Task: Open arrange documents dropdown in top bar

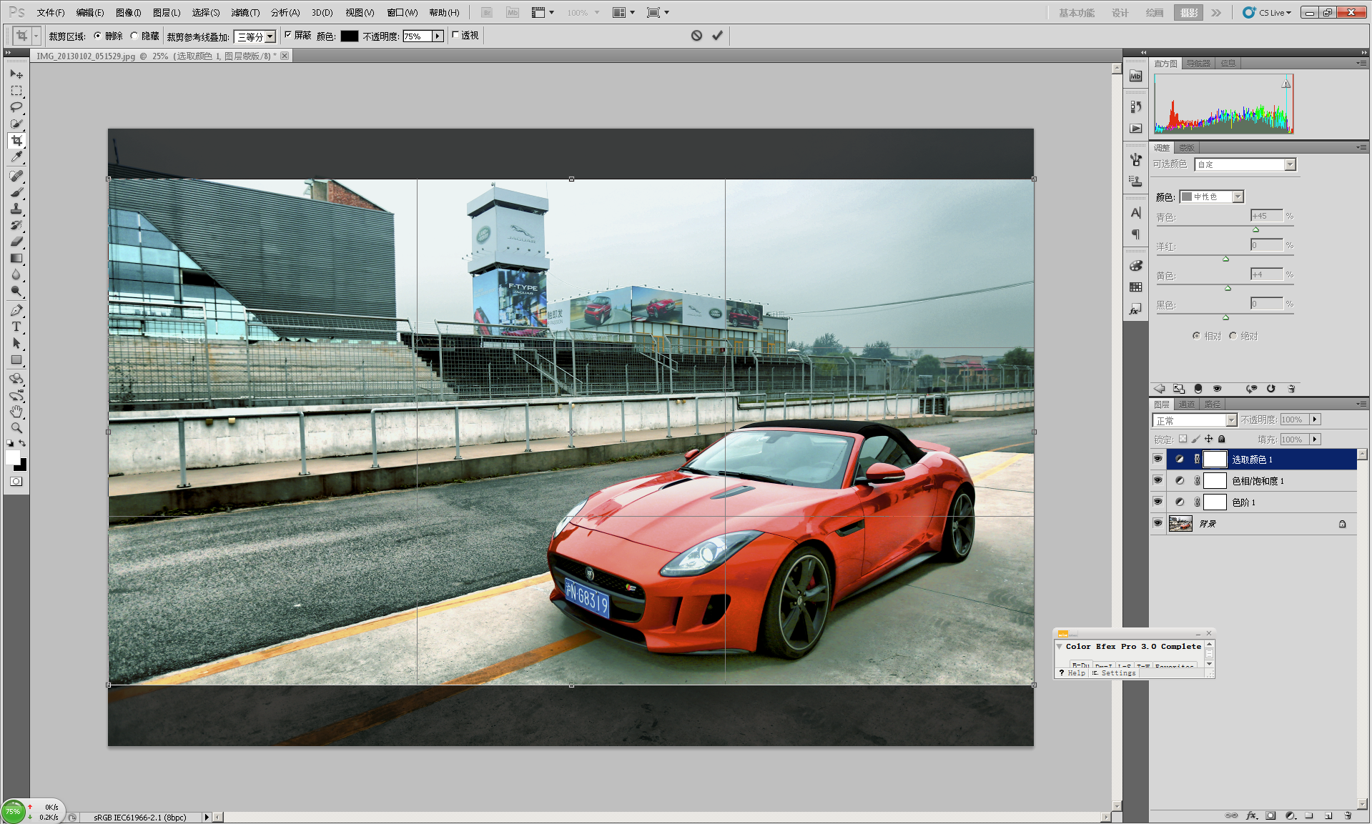Action: [623, 13]
